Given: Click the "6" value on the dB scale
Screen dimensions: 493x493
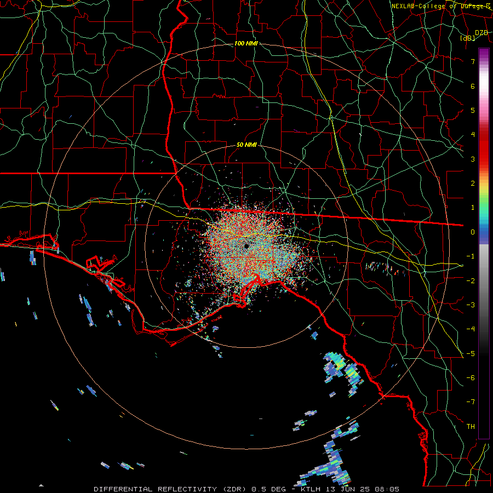Looking at the screenshot, I should [473, 86].
